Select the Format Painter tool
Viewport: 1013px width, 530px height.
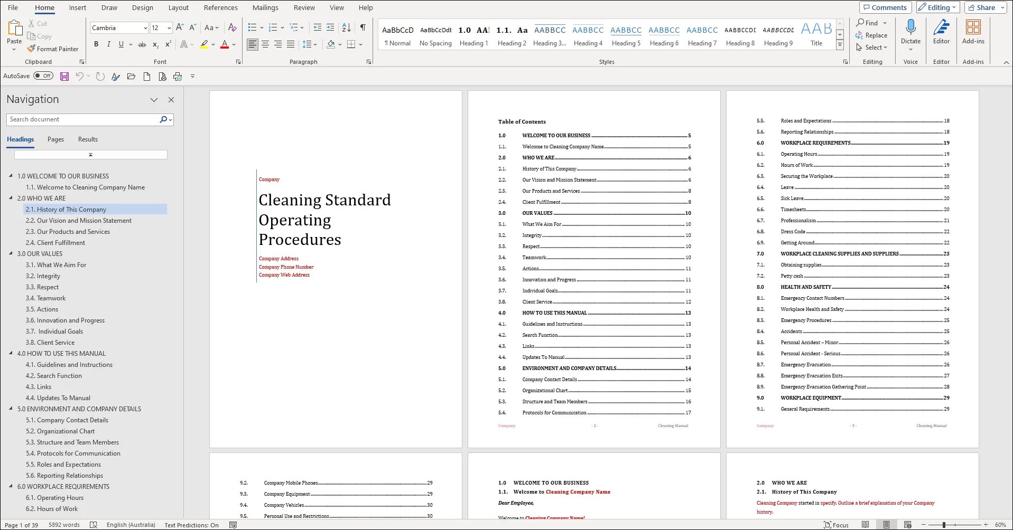pos(53,49)
